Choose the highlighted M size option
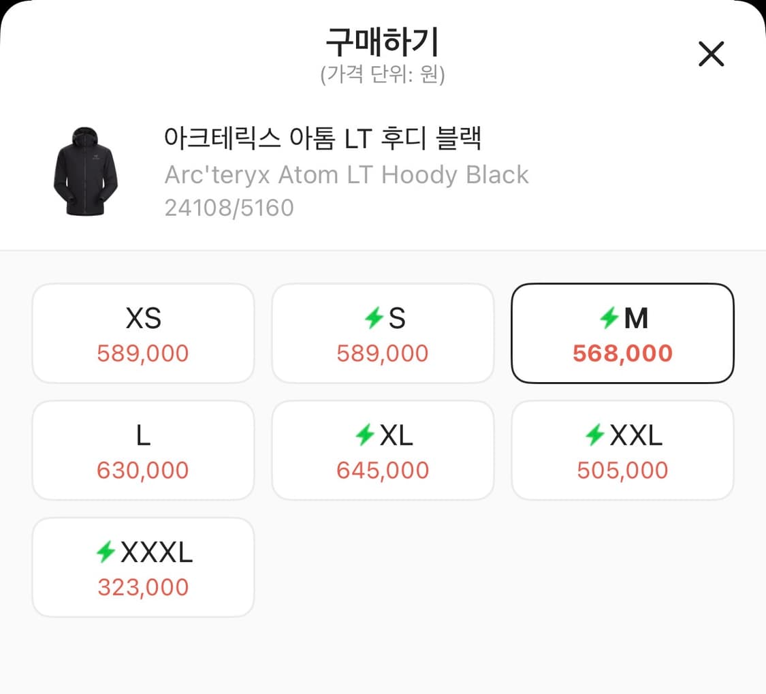Screen dimensions: 766x694 [x=622, y=332]
